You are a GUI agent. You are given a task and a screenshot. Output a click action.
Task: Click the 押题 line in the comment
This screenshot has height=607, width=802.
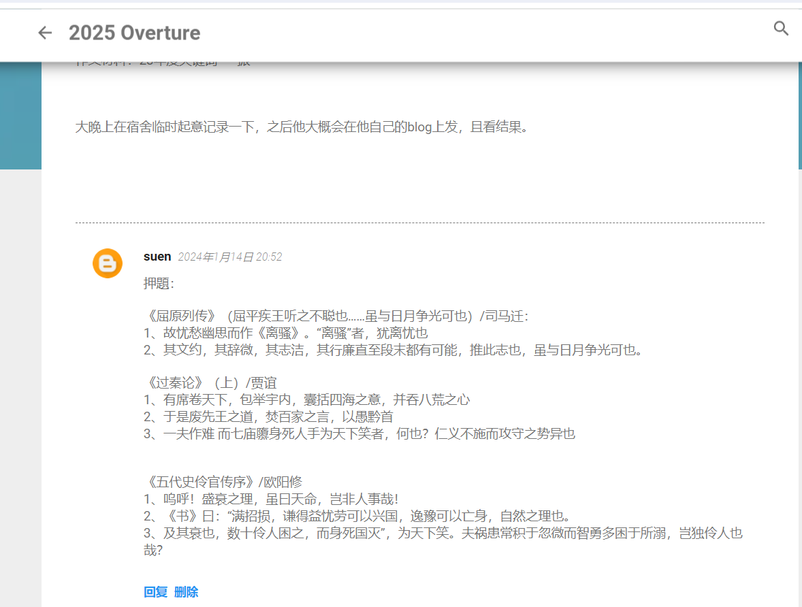[159, 284]
